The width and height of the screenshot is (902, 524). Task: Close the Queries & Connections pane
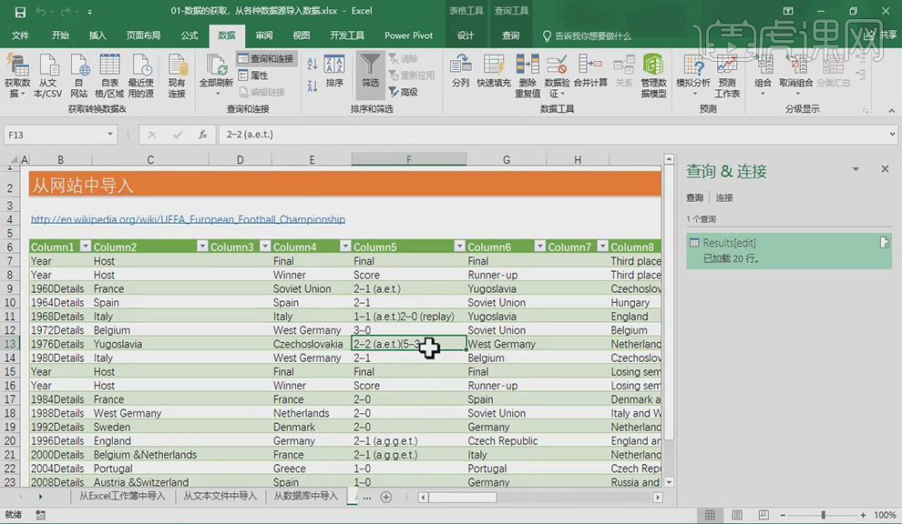pyautogui.click(x=885, y=169)
